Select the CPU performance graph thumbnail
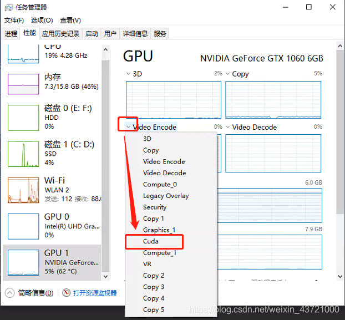This screenshot has height=320, width=345. tap(23, 54)
